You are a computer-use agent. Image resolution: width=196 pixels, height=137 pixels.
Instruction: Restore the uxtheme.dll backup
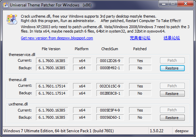(x=172, y=118)
